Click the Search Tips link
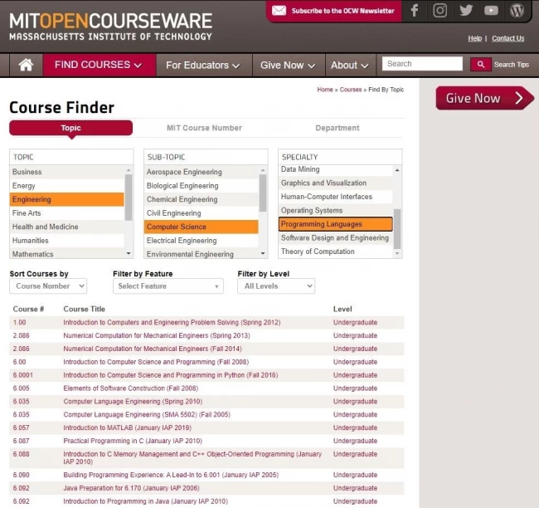Screen dimensions: 539x508 click(511, 65)
